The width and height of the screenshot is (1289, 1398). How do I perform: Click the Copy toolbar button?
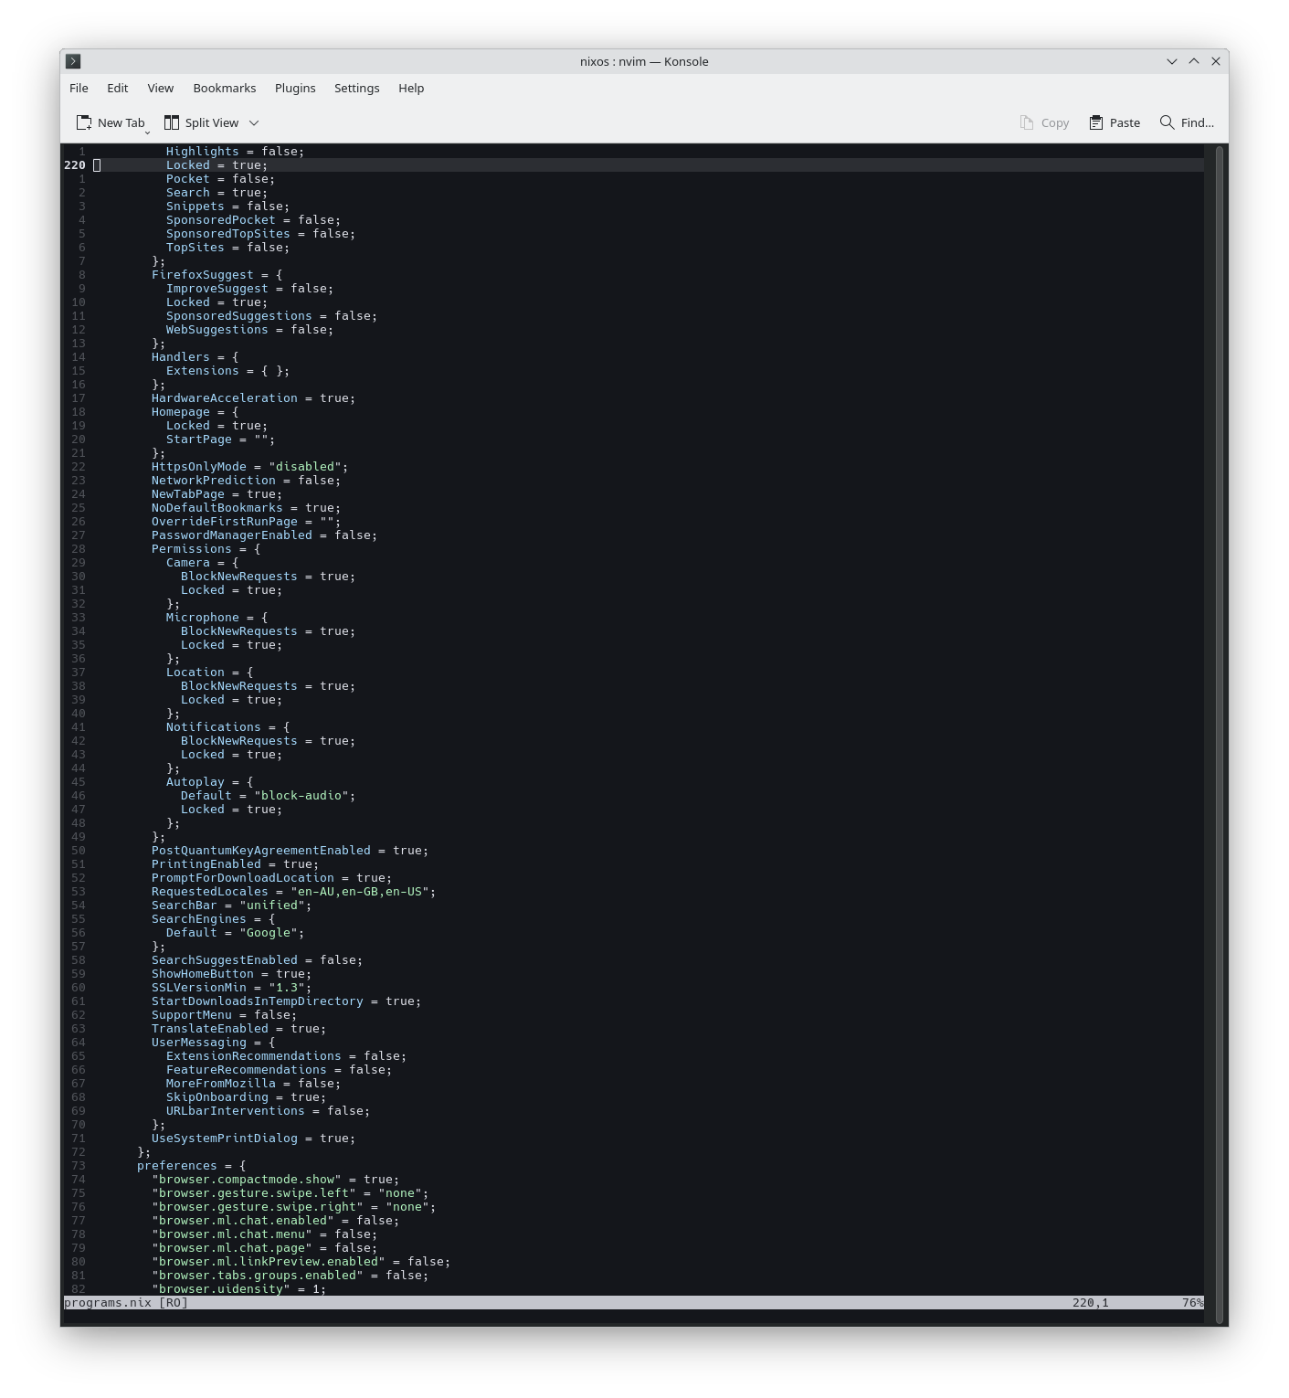(x=1044, y=122)
